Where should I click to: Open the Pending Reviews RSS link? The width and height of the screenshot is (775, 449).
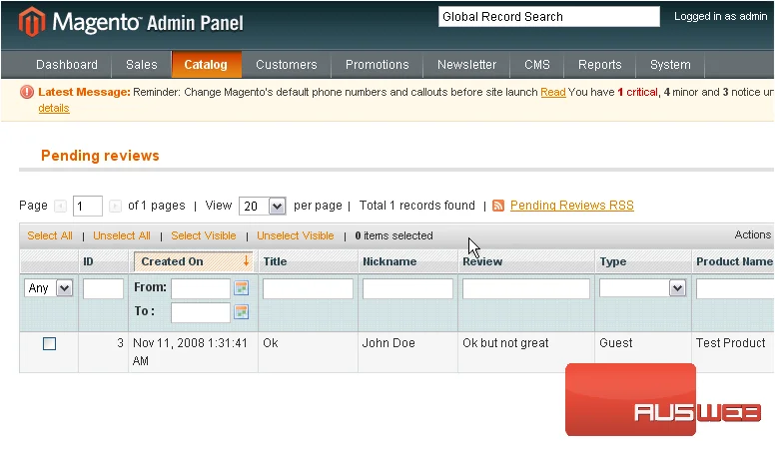tap(572, 206)
